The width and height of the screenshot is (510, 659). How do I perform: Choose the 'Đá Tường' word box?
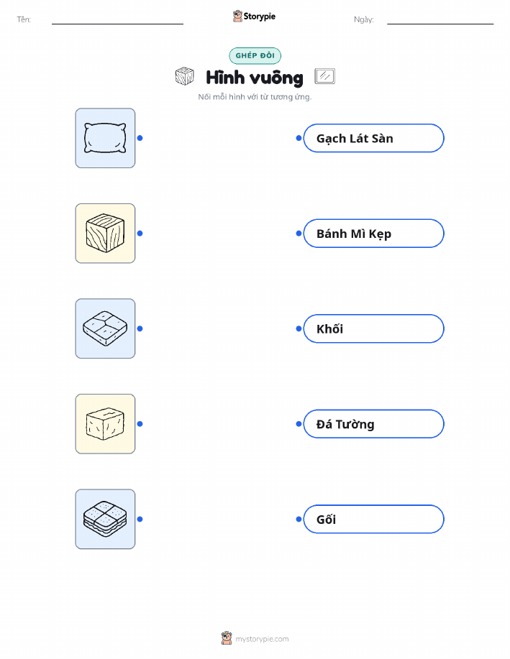click(373, 424)
